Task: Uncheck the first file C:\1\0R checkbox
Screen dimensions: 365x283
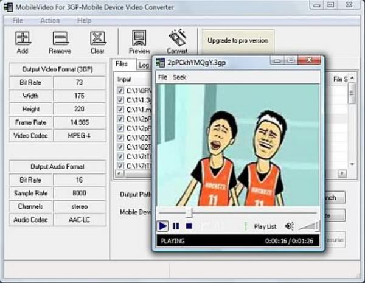Action: 120,90
